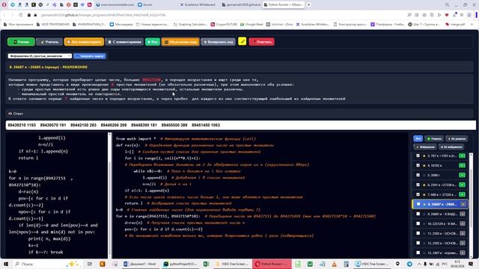The height and width of the screenshot is (269, 479).
Task: Load the selected task (blue button)
Action: pyautogui.click(x=90, y=56)
